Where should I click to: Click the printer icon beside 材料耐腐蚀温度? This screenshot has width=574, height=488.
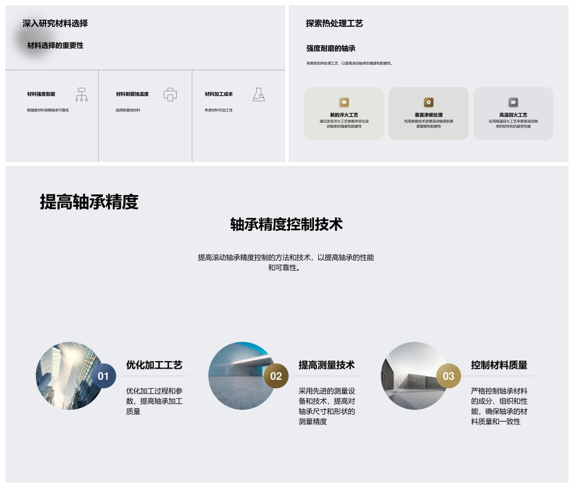click(170, 94)
